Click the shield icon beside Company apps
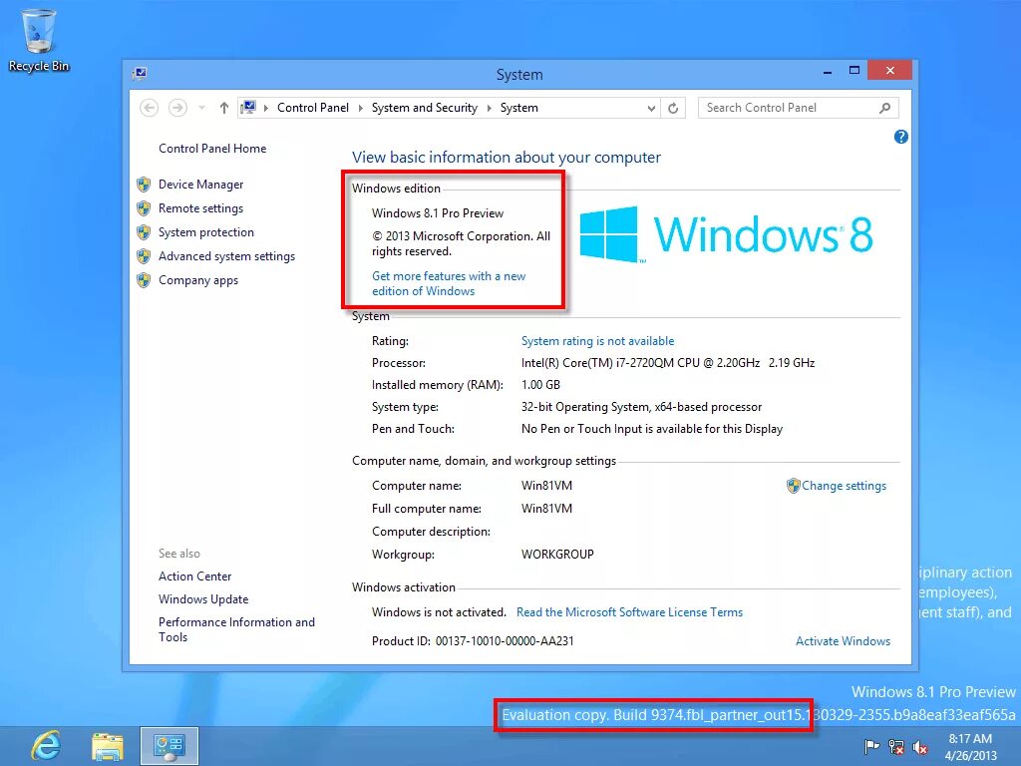Image resolution: width=1021 pixels, height=766 pixels. (x=144, y=280)
